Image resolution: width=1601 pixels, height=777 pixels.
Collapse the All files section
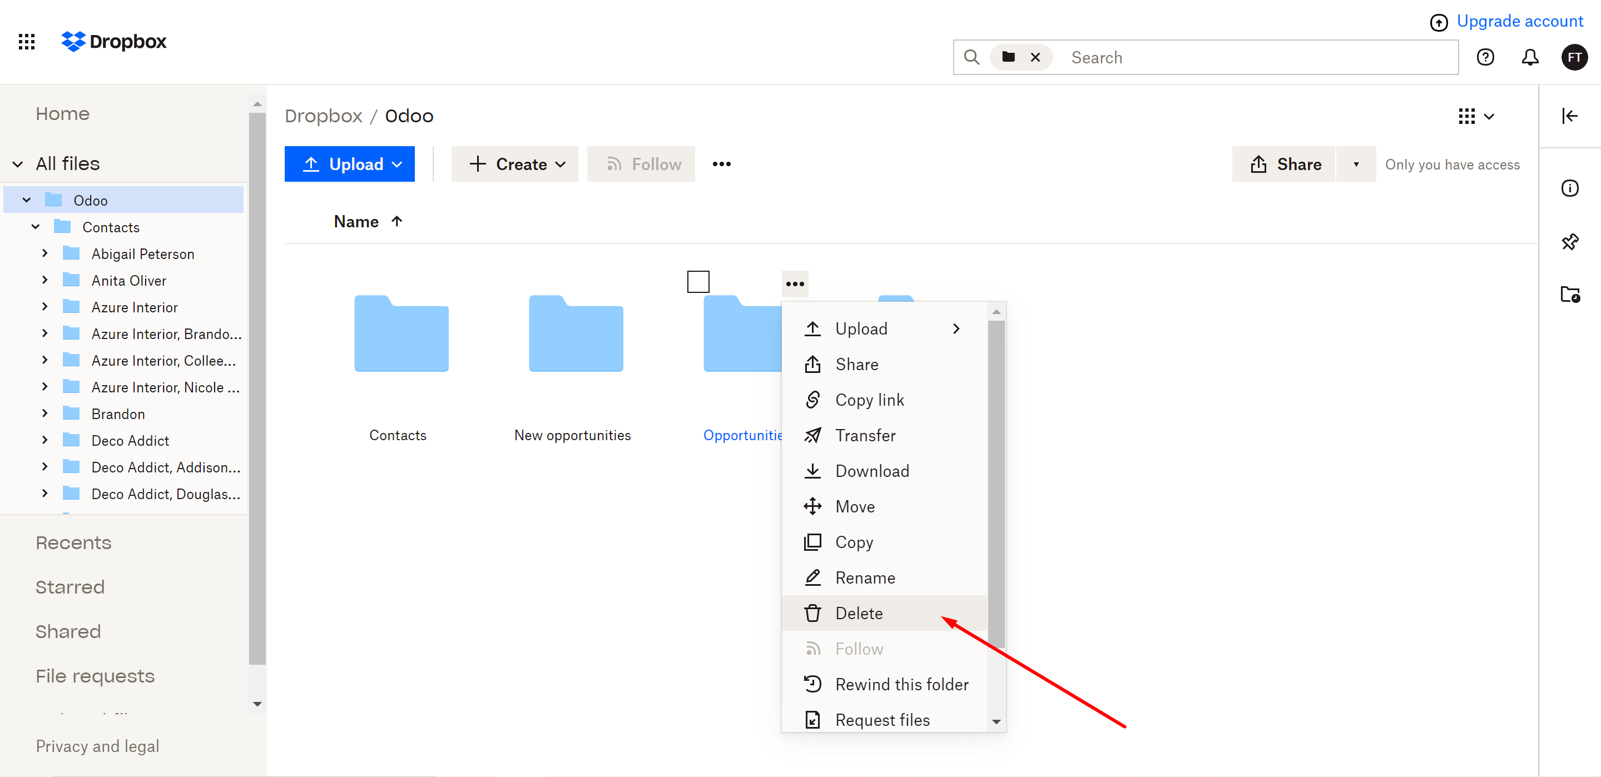[18, 164]
